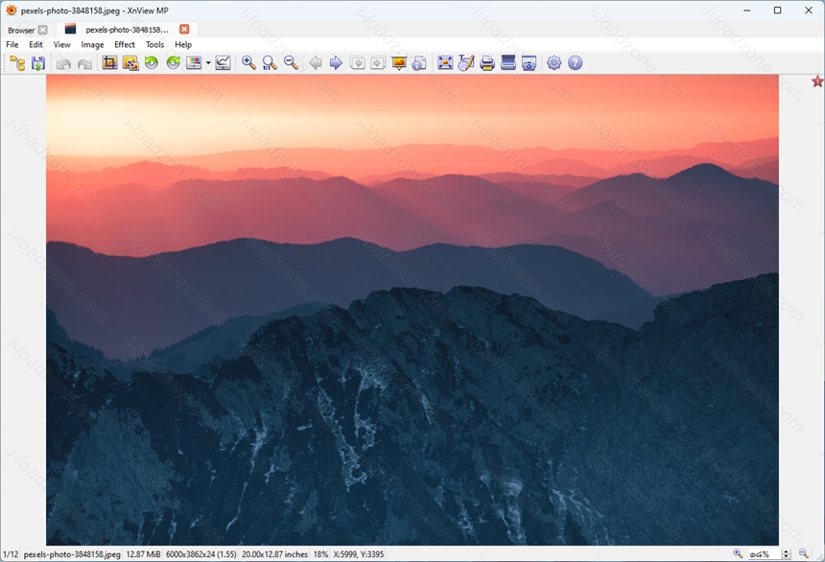
Task: Click the '18%' zoom status text
Action: coord(320,554)
